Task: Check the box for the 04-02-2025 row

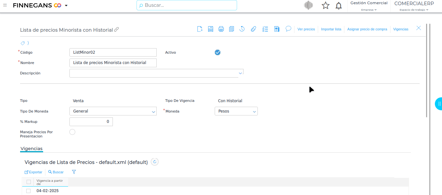Action: tap(29, 191)
